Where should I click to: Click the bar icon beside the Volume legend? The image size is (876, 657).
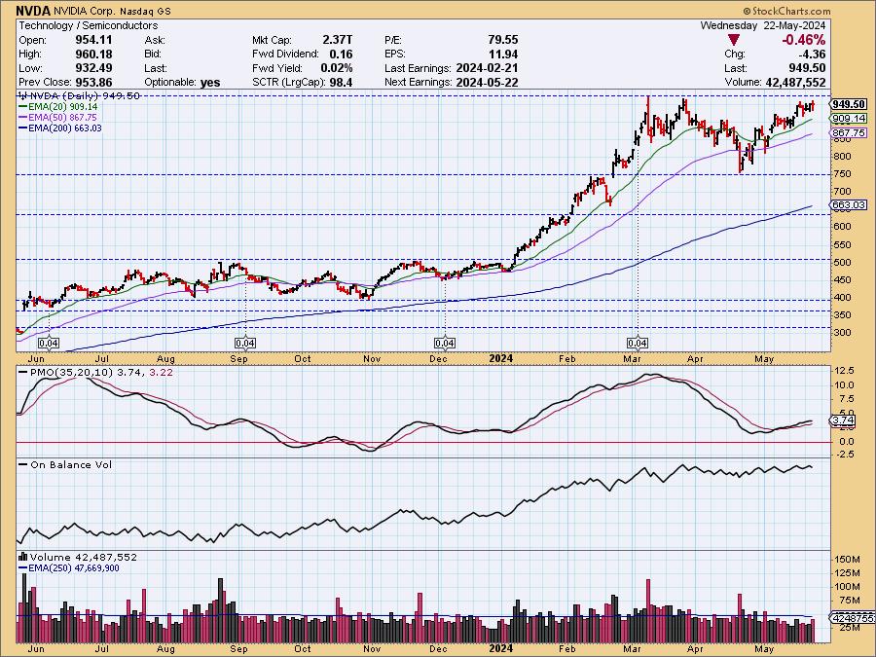(23, 557)
